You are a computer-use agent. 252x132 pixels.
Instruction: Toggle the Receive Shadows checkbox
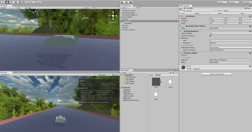pyautogui.click(x=210, y=36)
